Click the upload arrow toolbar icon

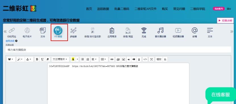(139, 59)
